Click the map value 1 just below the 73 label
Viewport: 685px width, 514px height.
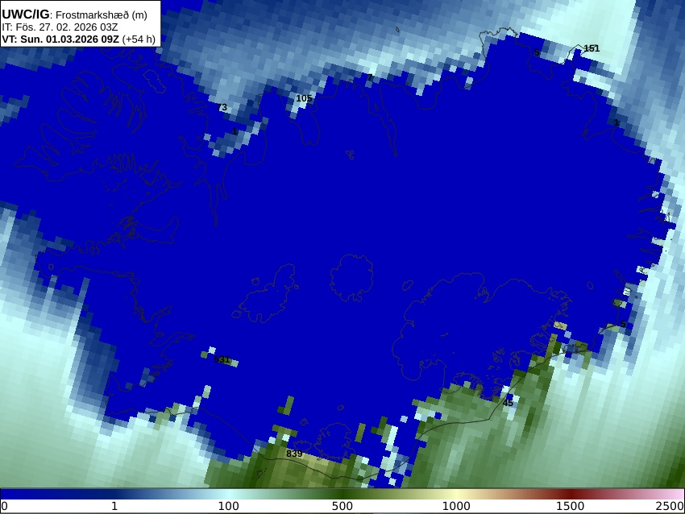235,132
